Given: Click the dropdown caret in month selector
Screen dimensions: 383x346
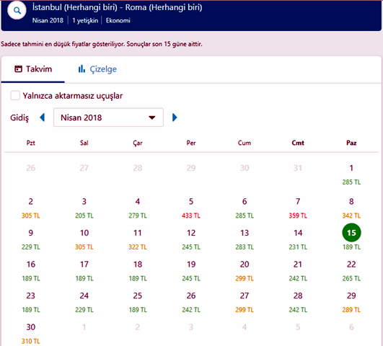Looking at the screenshot, I should tap(152, 117).
